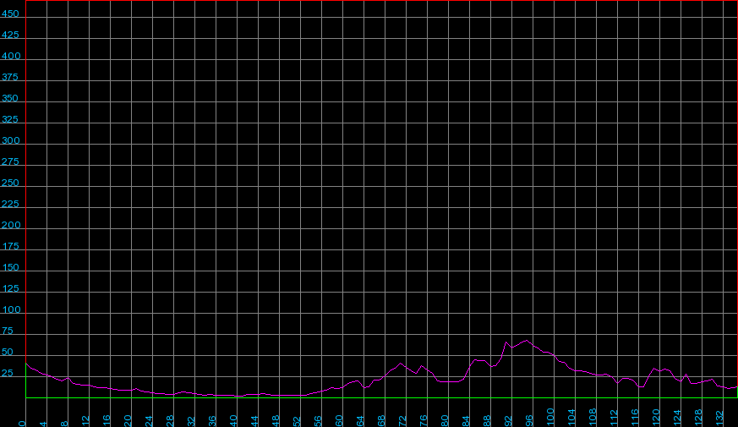Image resolution: width=738 pixels, height=427 pixels.
Task: Select the 425 vertical axis label
Action: (x=10, y=35)
